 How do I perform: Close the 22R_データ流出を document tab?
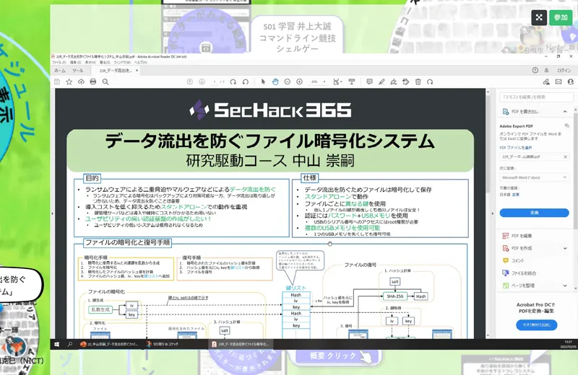coord(137,70)
